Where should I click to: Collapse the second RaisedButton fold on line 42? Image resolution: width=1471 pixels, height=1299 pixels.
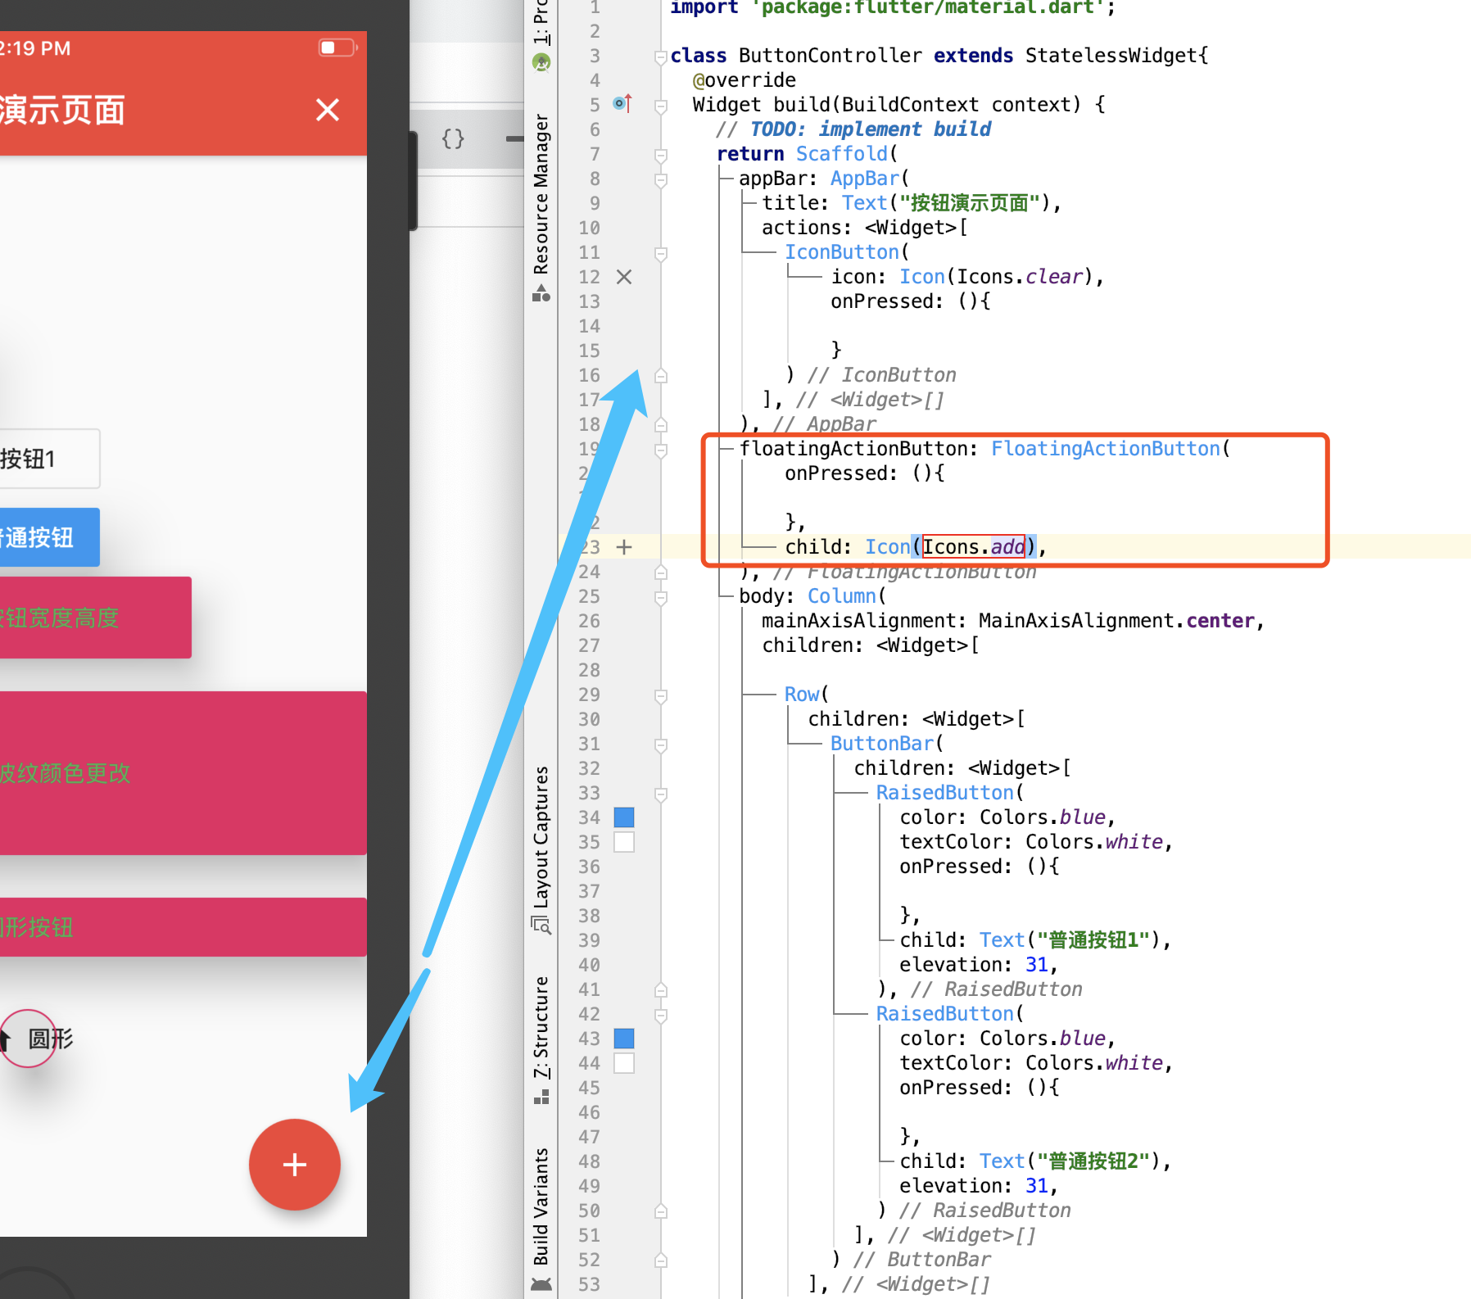[x=661, y=1015]
